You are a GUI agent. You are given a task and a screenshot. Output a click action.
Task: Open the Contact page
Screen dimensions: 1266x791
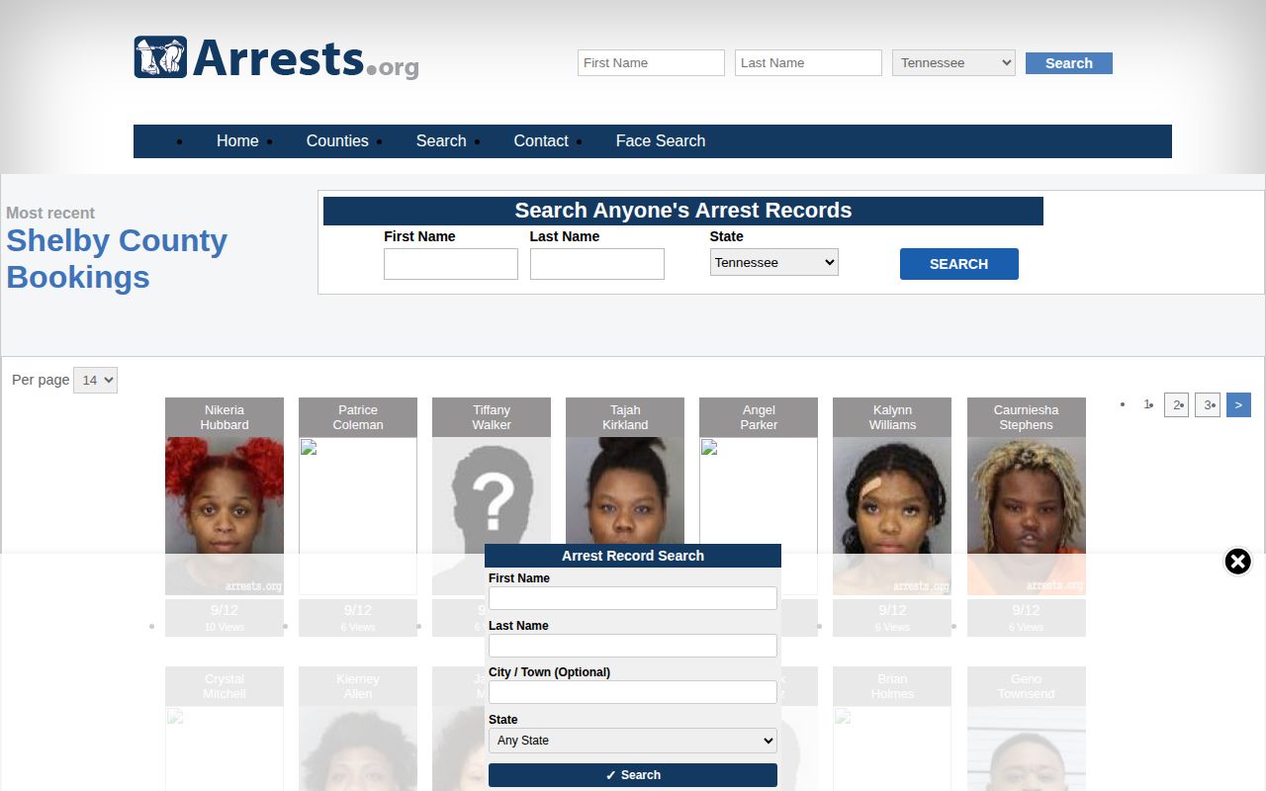click(x=541, y=141)
